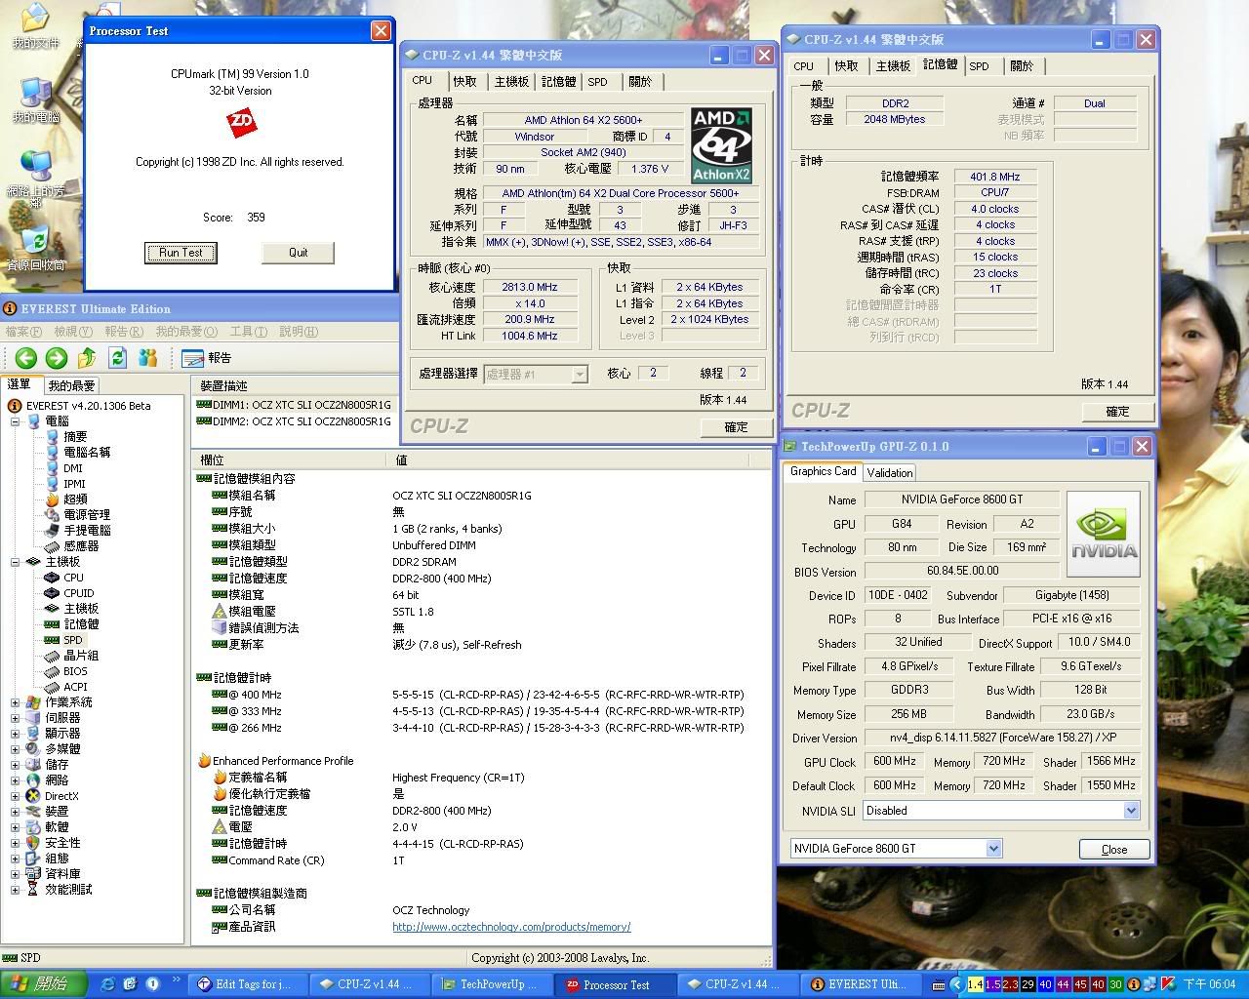Expand the DirectX tree node
Image resolution: width=1249 pixels, height=999 pixels.
point(16,796)
